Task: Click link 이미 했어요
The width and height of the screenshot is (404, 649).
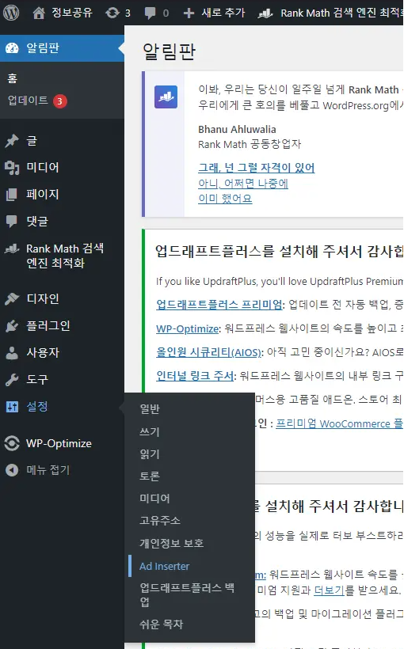Action: (x=225, y=199)
